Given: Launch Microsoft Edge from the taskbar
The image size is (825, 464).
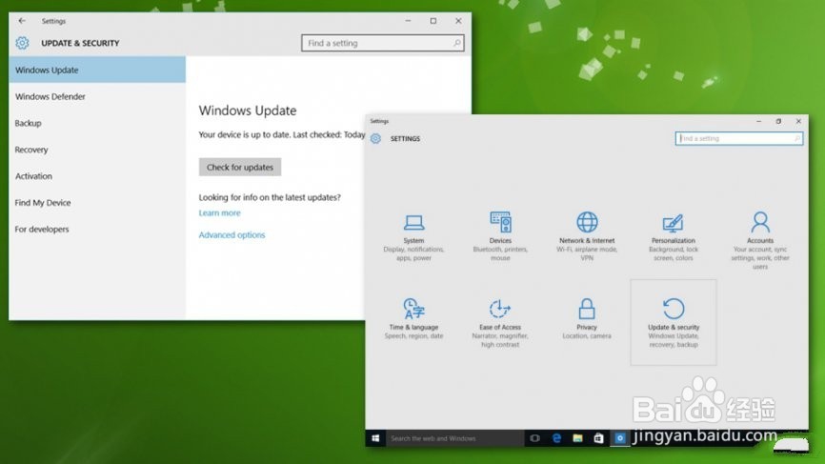Looking at the screenshot, I should click(556, 437).
